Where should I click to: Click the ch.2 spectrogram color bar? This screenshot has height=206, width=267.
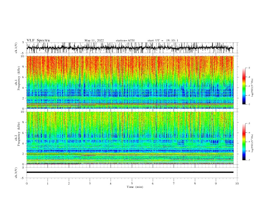(244, 142)
